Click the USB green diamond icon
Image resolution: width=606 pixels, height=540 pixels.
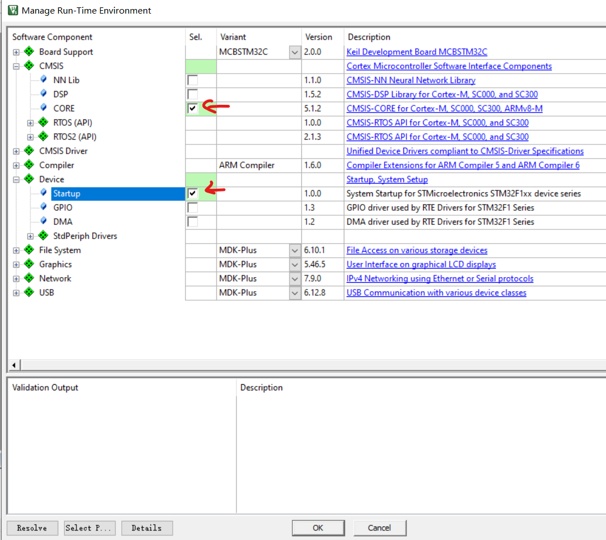(x=29, y=292)
